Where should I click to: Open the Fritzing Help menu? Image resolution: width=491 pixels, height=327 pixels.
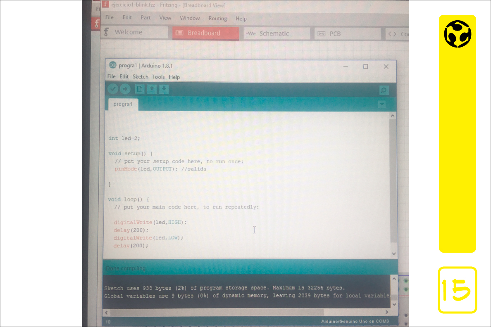(x=241, y=19)
